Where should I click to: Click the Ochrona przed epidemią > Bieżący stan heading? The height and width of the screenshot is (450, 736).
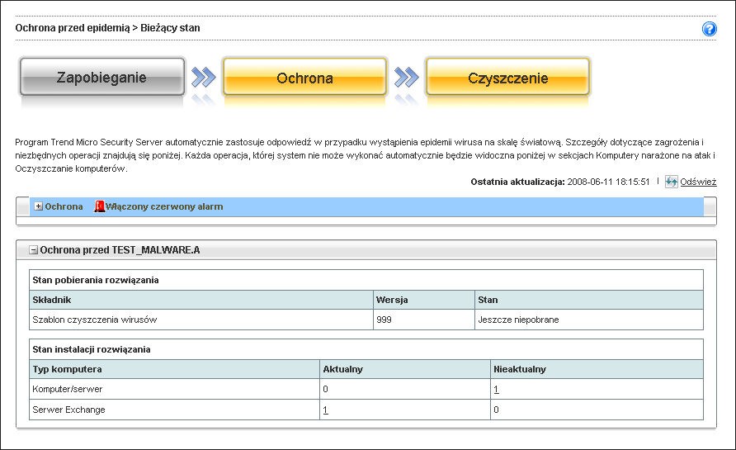(107, 28)
